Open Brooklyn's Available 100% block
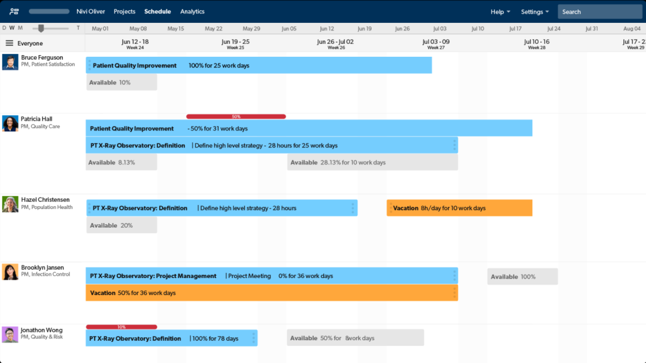Viewport: 646px width, 363px height. click(522, 277)
